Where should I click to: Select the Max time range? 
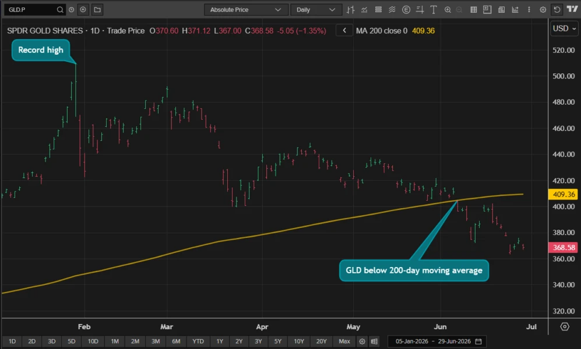pos(344,341)
